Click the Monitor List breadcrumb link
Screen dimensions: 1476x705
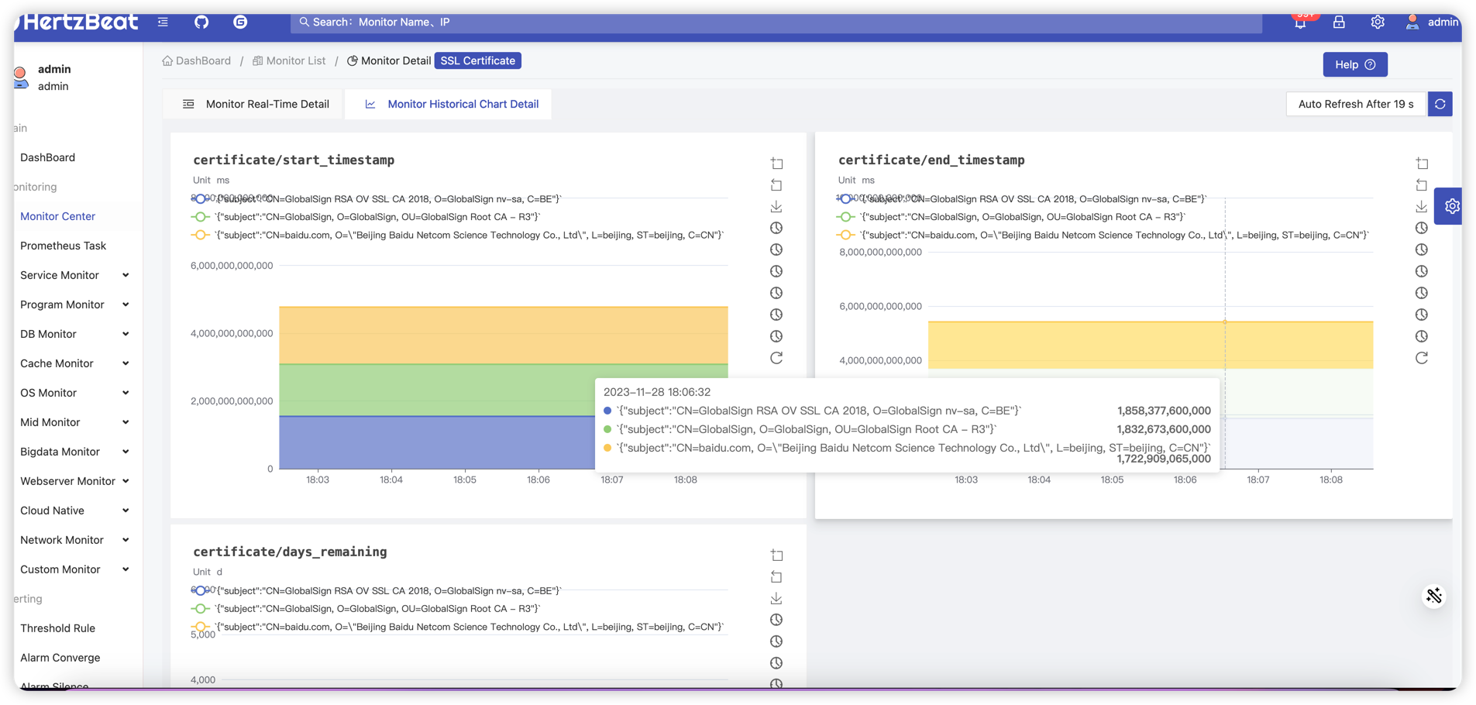coord(289,60)
